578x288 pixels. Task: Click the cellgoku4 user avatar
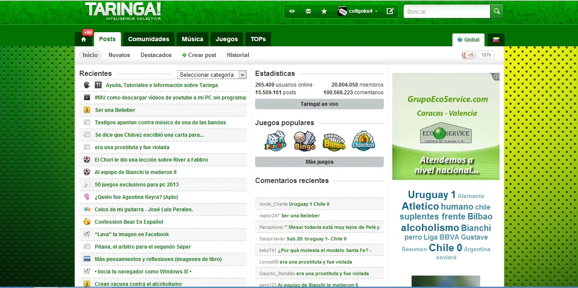point(342,11)
